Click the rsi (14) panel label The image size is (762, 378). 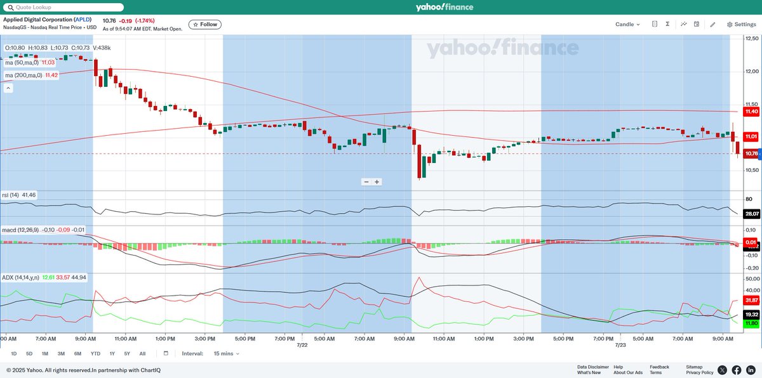[20, 195]
